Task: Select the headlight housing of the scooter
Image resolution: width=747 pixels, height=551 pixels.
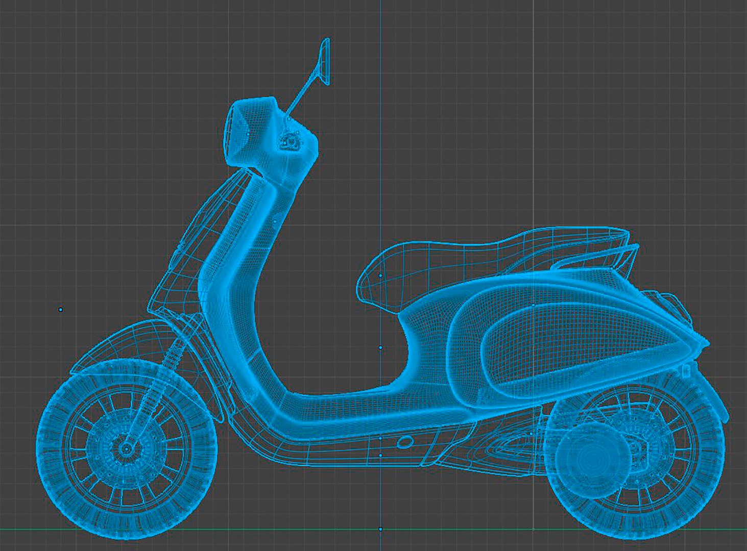Action: (x=250, y=132)
